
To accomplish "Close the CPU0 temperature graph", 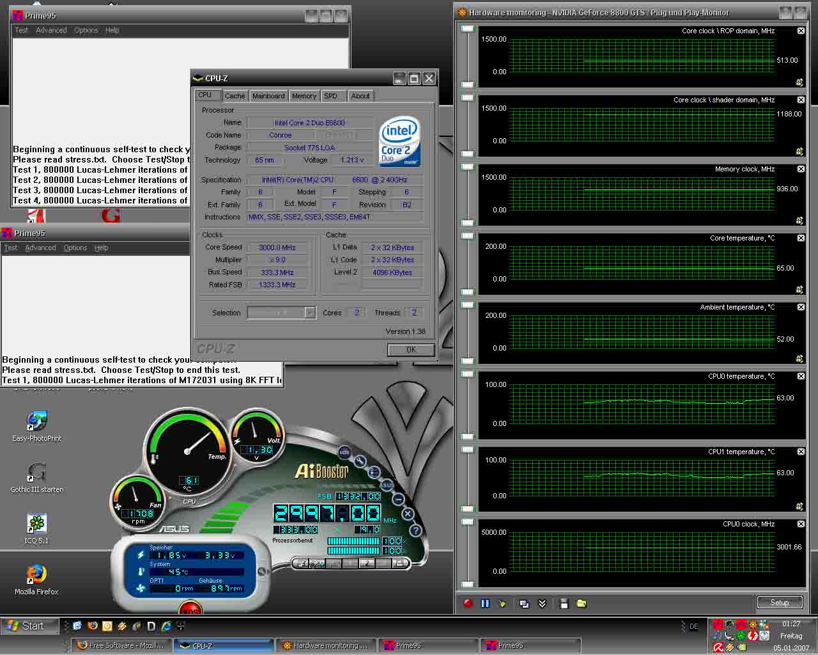I will (801, 376).
